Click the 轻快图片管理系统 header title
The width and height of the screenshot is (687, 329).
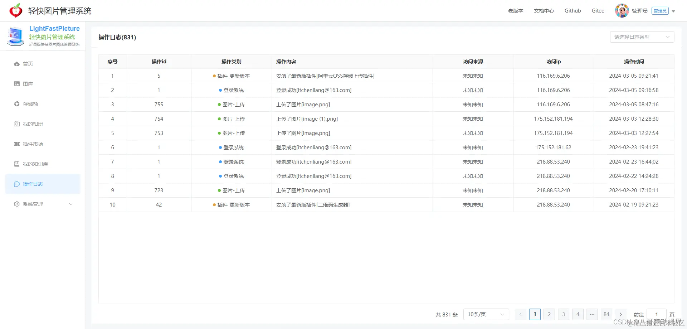[x=60, y=11]
